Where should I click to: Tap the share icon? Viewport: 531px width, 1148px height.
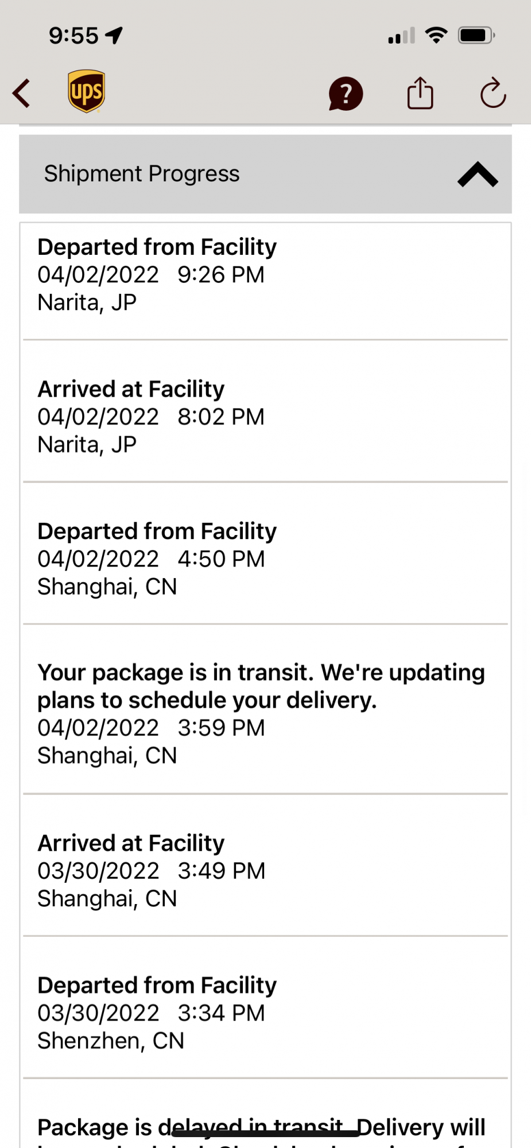pyautogui.click(x=420, y=93)
